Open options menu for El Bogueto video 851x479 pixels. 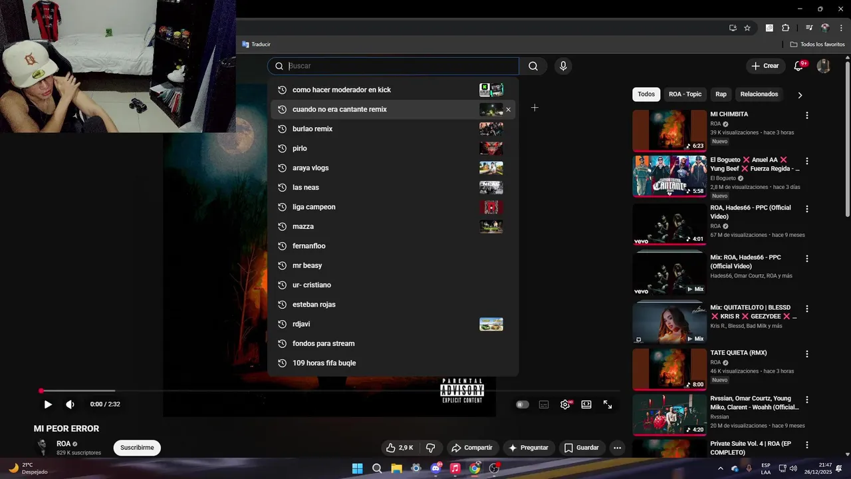(x=807, y=161)
